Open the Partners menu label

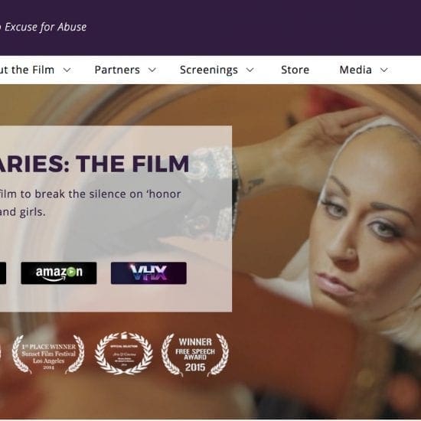(x=117, y=70)
